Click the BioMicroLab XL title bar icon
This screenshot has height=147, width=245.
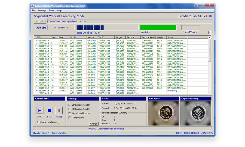pyautogui.click(x=32, y=6)
